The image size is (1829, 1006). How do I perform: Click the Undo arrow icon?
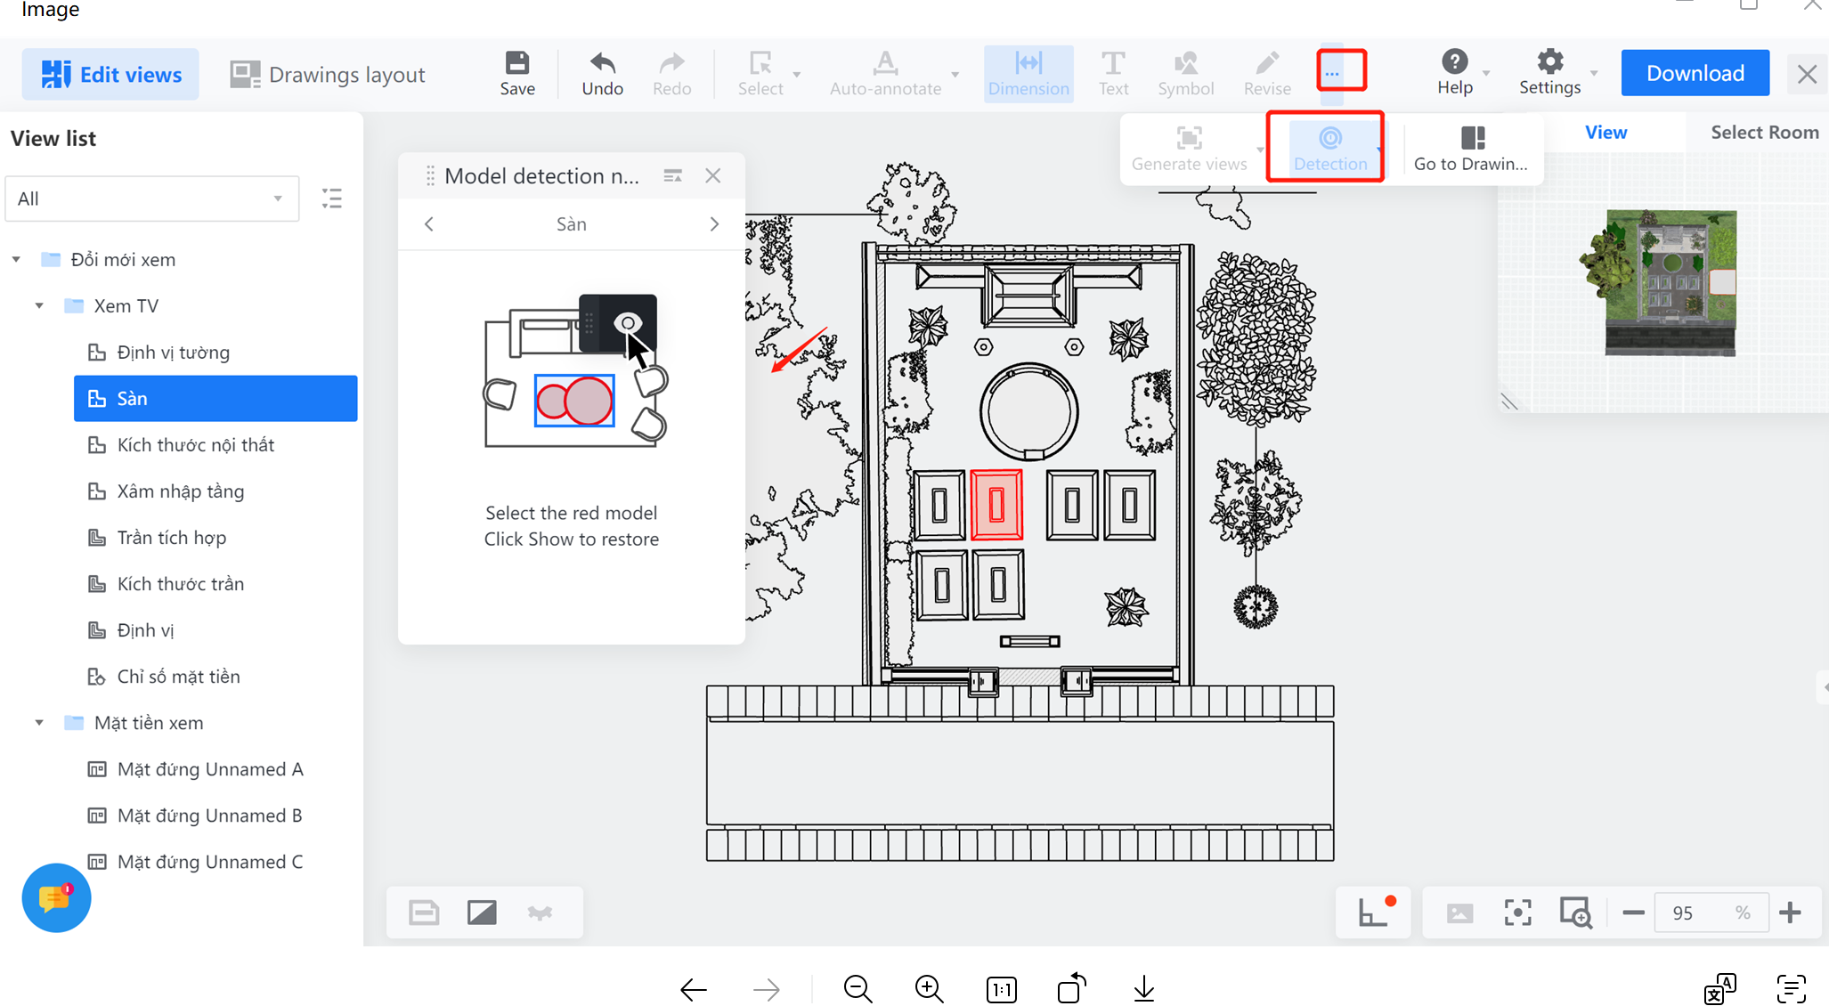(x=602, y=64)
